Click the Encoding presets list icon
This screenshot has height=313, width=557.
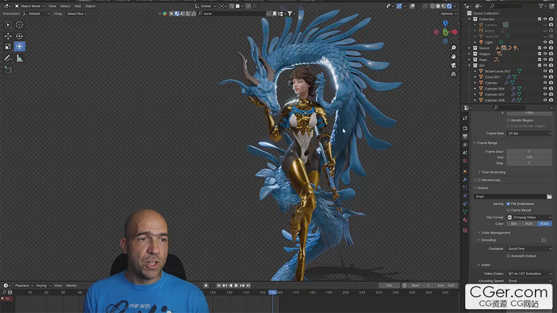544,240
